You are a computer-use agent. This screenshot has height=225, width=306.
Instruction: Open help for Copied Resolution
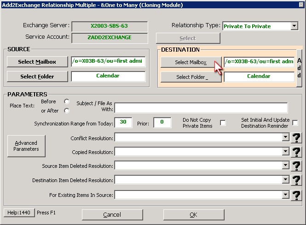pyautogui.click(x=296, y=152)
